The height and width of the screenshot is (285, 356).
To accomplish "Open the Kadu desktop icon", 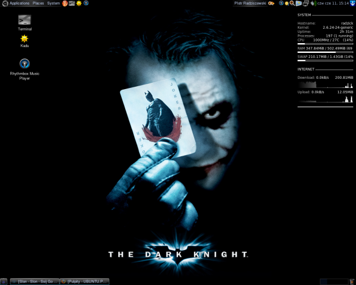I will [24, 41].
